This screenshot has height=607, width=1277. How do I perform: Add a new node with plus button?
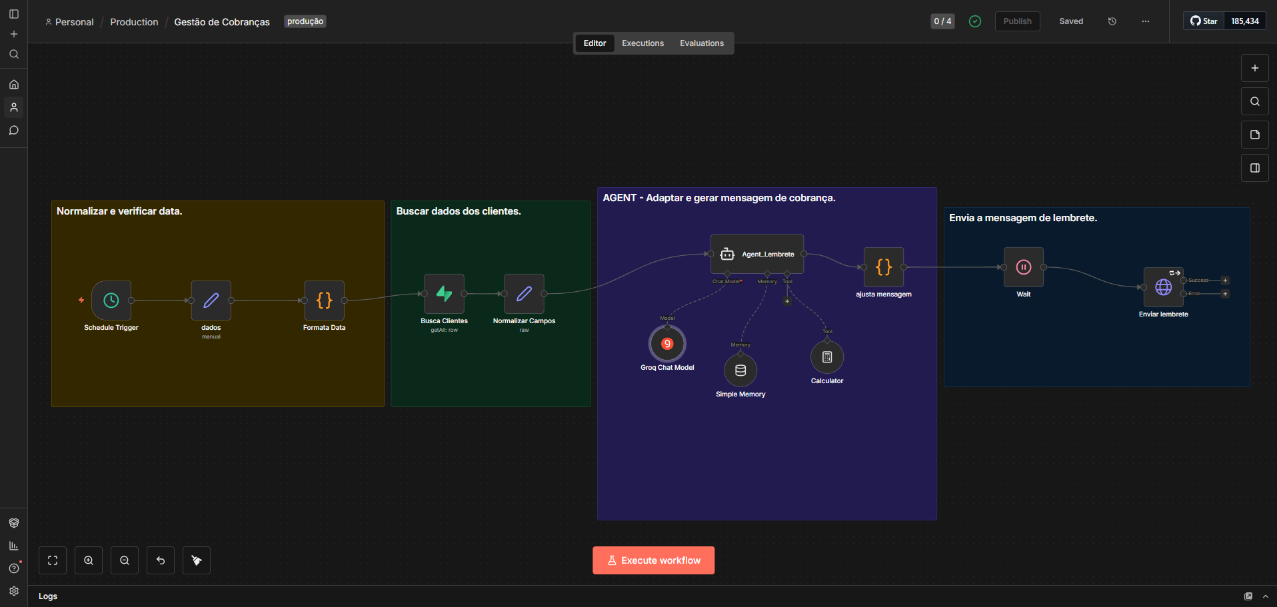coord(1255,68)
